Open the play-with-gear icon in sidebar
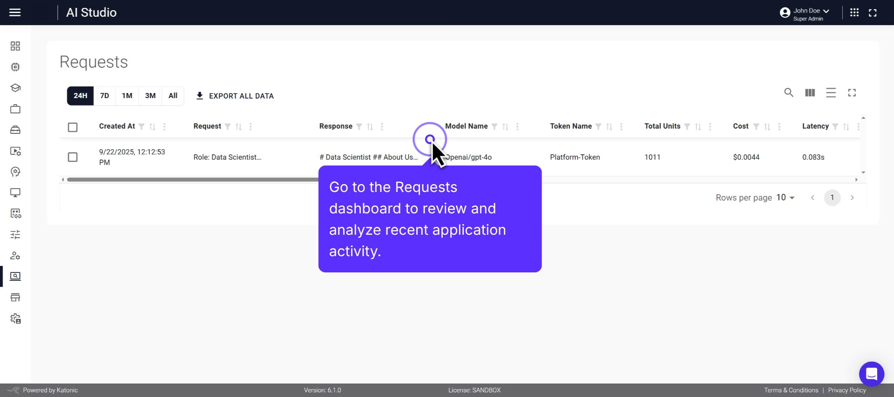894x397 pixels. tap(15, 151)
